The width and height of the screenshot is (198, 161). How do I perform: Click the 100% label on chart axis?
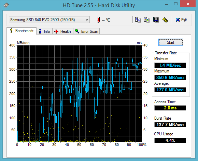[142, 145]
